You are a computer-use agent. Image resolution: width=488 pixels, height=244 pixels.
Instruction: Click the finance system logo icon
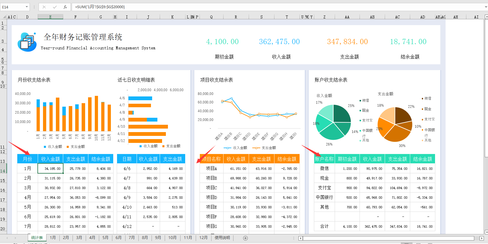pos(27,42)
